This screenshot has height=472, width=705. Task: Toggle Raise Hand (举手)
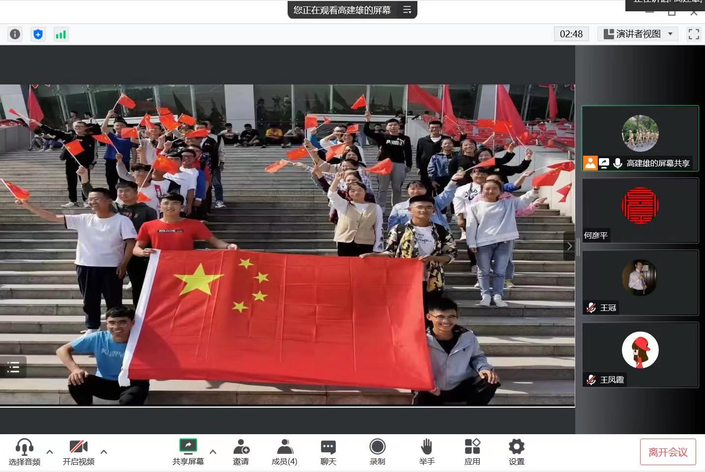click(x=426, y=452)
